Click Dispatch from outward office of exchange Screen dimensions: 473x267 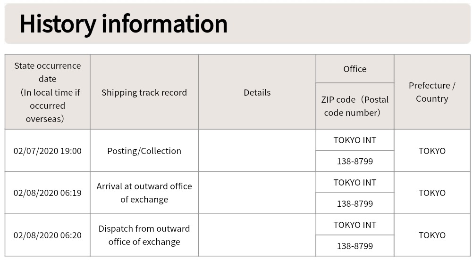pyautogui.click(x=144, y=235)
